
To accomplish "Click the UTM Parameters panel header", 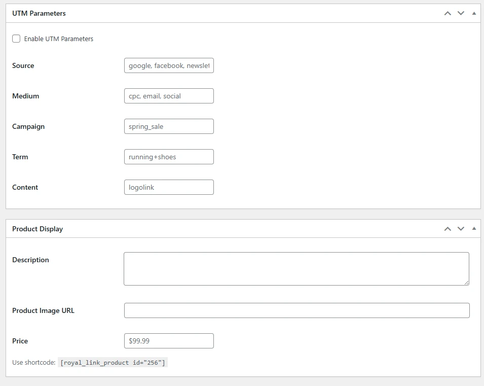I will 38,13.
